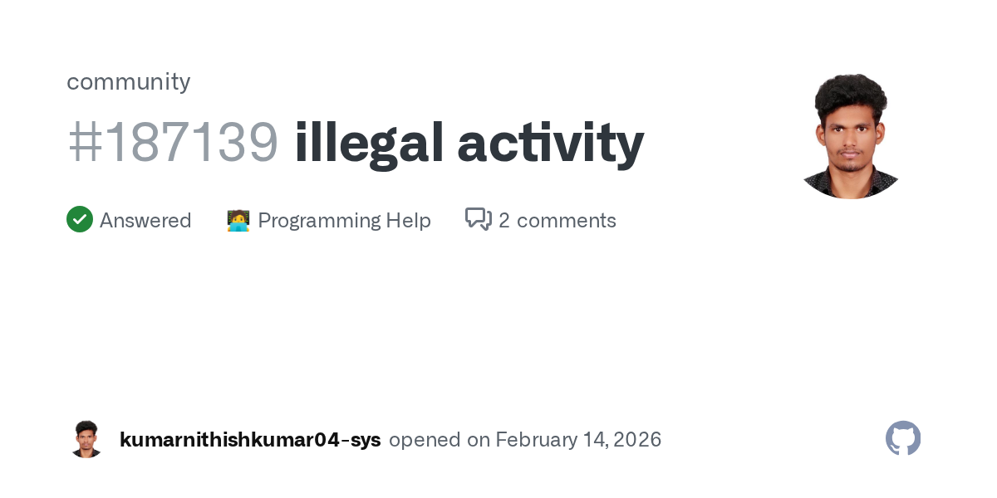Click the small author avatar beside username
The width and height of the screenshot is (997, 498).
[x=86, y=439]
